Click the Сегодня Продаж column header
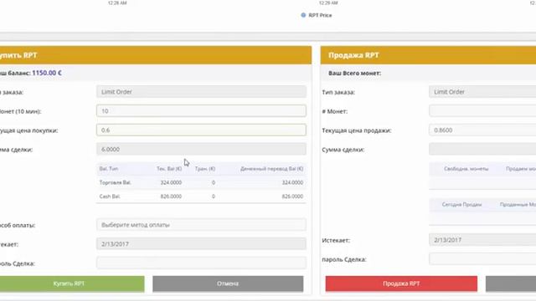 (x=461, y=204)
